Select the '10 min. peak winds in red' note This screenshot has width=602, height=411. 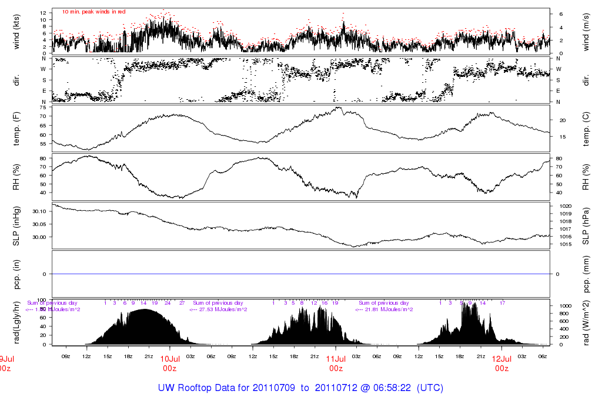tap(93, 12)
